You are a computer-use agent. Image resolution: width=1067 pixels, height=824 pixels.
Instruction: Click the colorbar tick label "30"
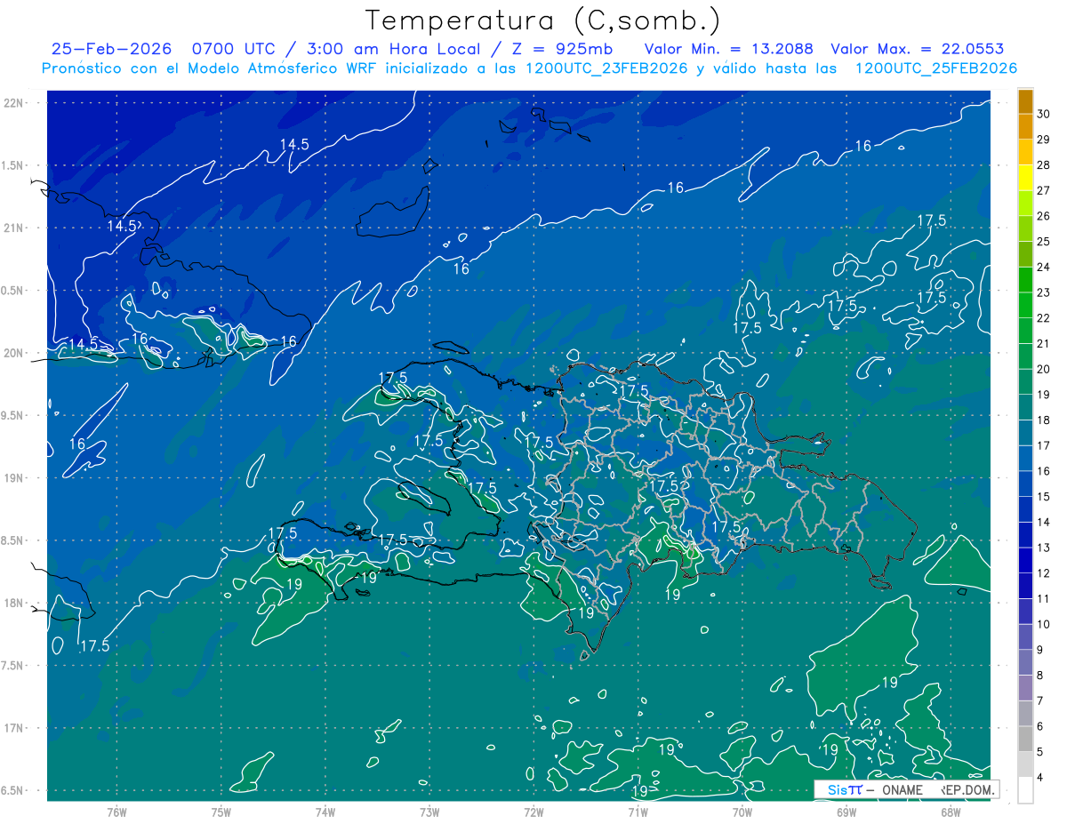pyautogui.click(x=1045, y=115)
